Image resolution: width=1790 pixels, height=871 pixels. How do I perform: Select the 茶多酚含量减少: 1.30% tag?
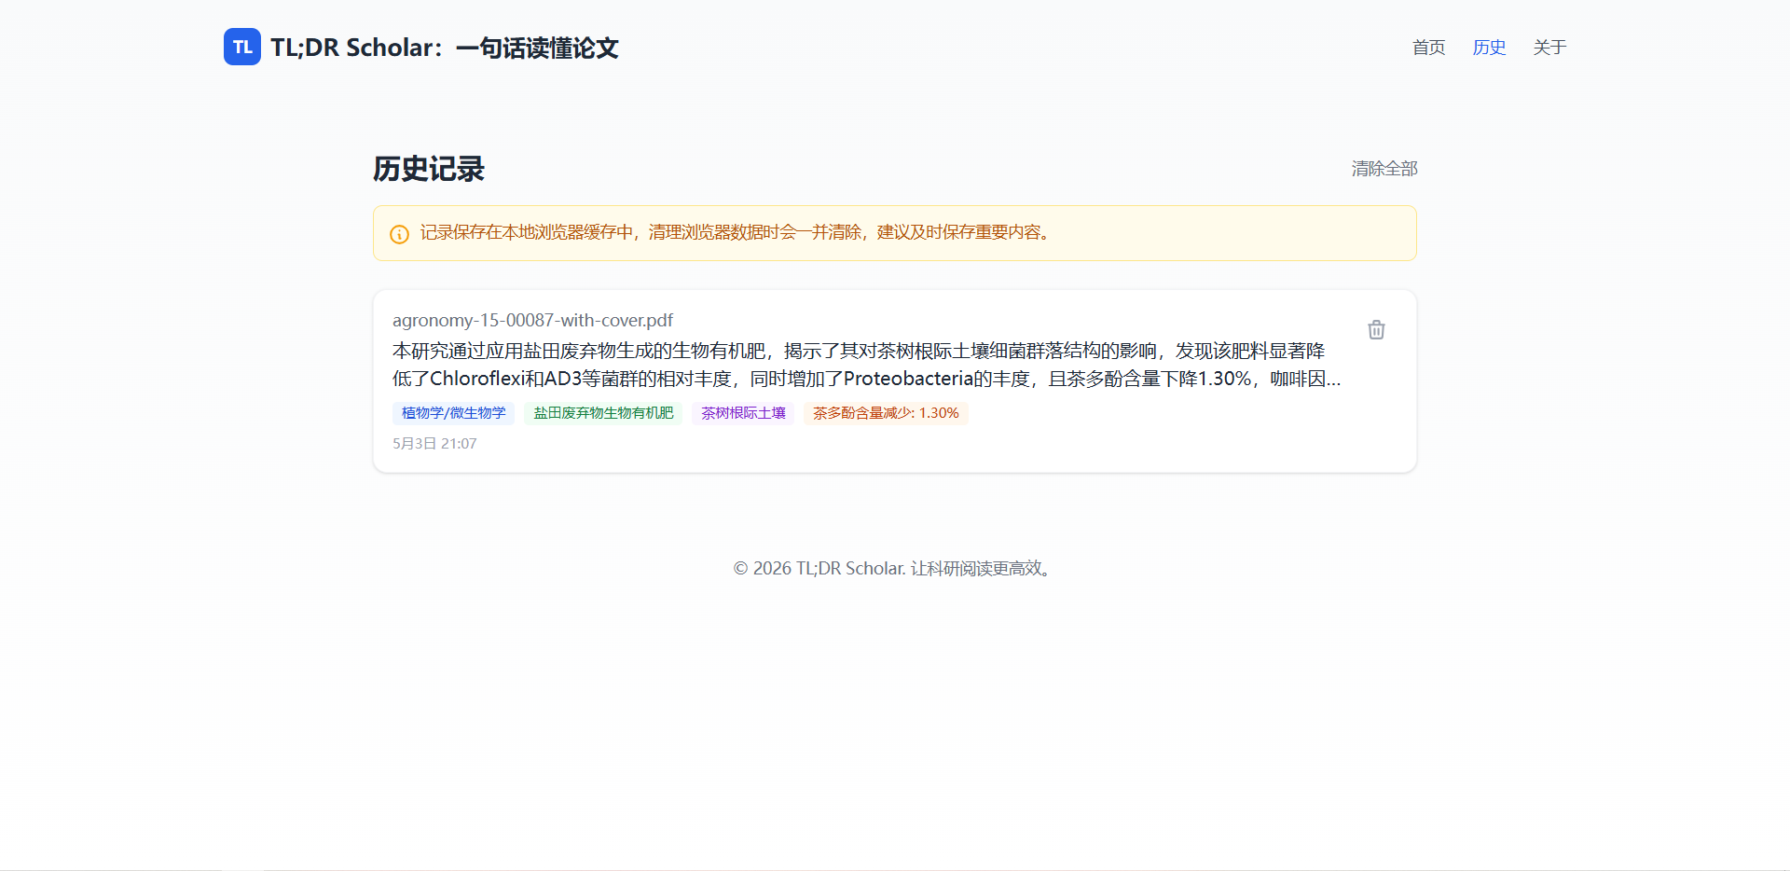pyautogui.click(x=886, y=413)
